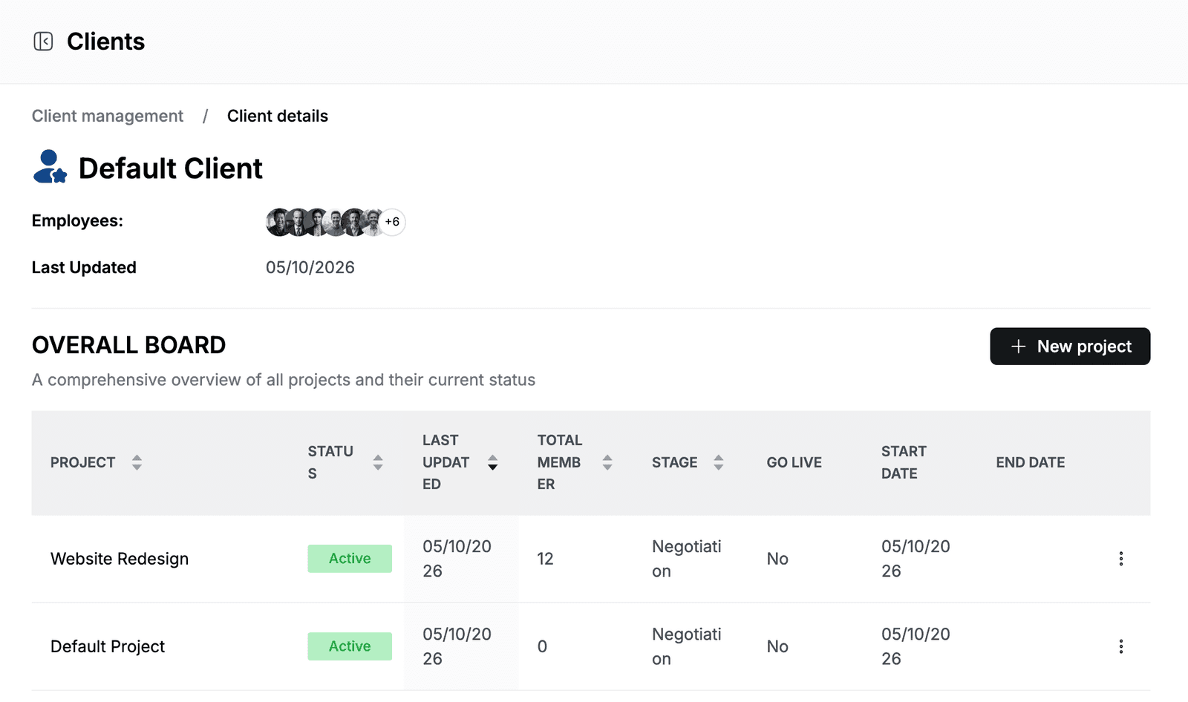1188x702 pixels.
Task: Click Go Live No in Website Redesign row
Action: (x=777, y=559)
